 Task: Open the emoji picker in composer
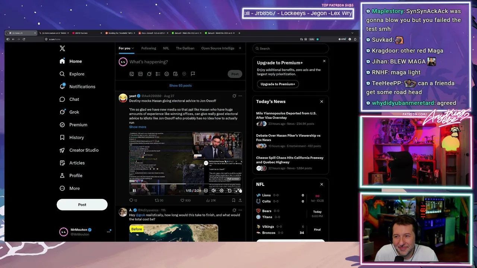pos(167,74)
